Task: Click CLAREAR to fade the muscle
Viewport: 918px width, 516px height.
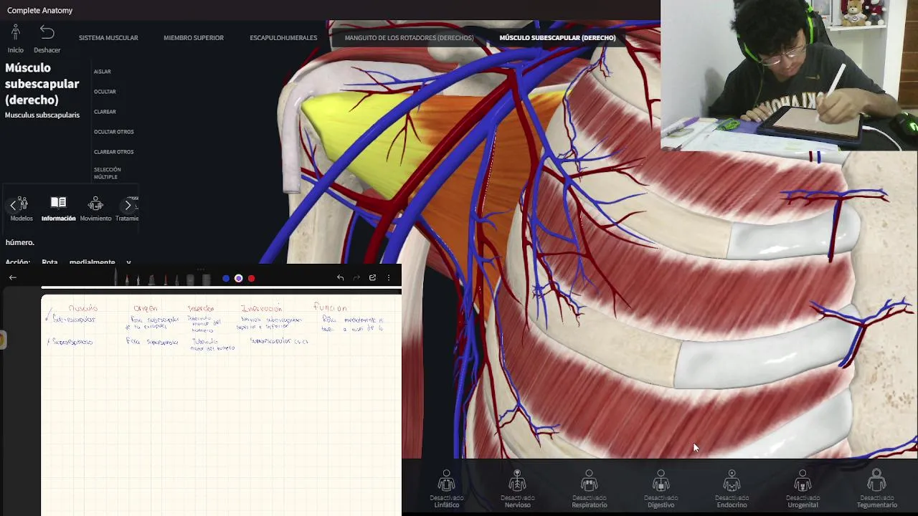Action: click(105, 112)
